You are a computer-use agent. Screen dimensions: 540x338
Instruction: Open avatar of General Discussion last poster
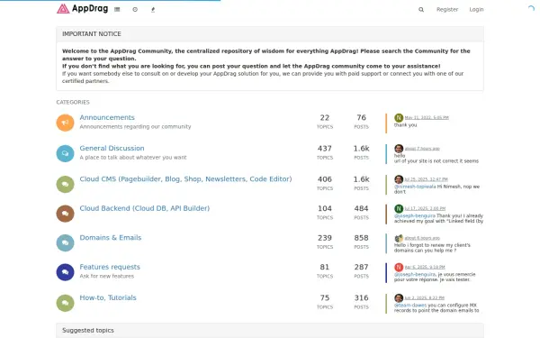click(399, 149)
